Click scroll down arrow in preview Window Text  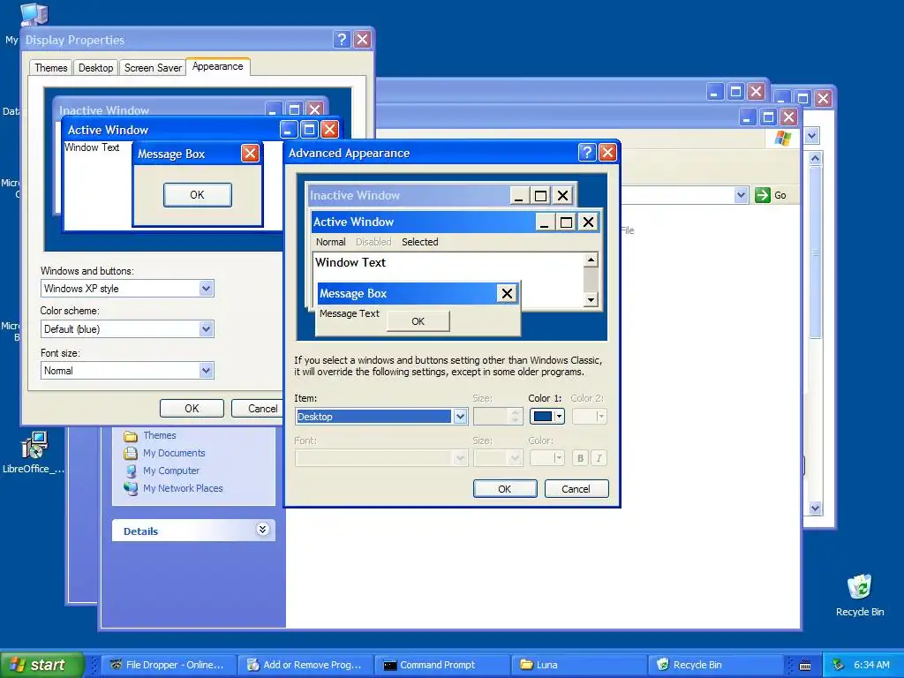pyautogui.click(x=591, y=300)
